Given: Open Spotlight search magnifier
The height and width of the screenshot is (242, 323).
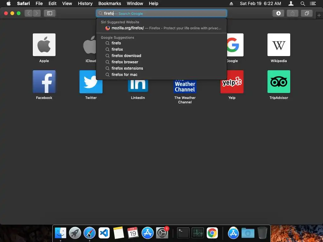Looking at the screenshot, I should point(302,3).
